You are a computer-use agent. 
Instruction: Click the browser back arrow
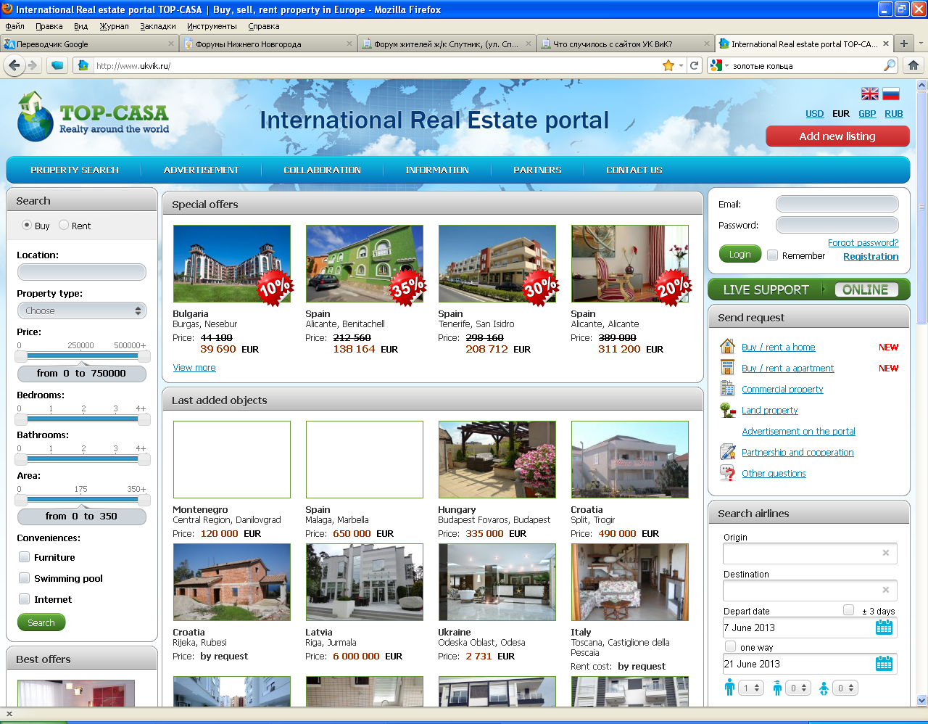pyautogui.click(x=14, y=65)
